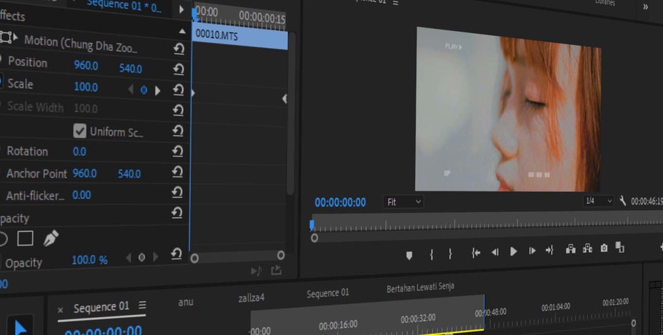Reset the Anchor Point parameter
The image size is (663, 335).
(x=177, y=172)
